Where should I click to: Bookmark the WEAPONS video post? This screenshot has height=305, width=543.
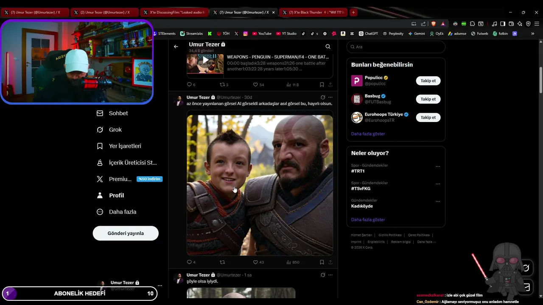click(x=322, y=85)
